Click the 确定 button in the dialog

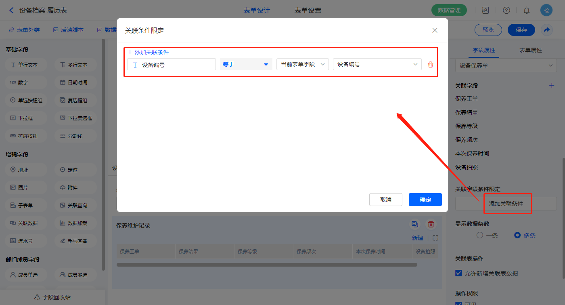[425, 200]
